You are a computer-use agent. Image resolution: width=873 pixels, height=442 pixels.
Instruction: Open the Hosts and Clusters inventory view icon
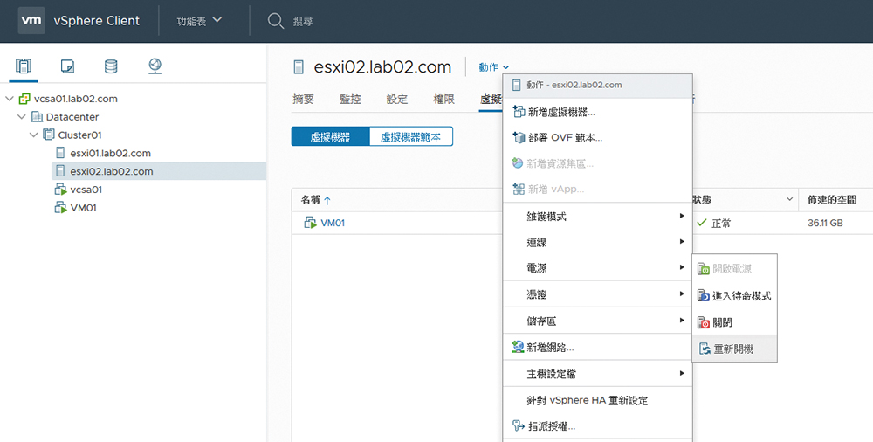pyautogui.click(x=23, y=66)
